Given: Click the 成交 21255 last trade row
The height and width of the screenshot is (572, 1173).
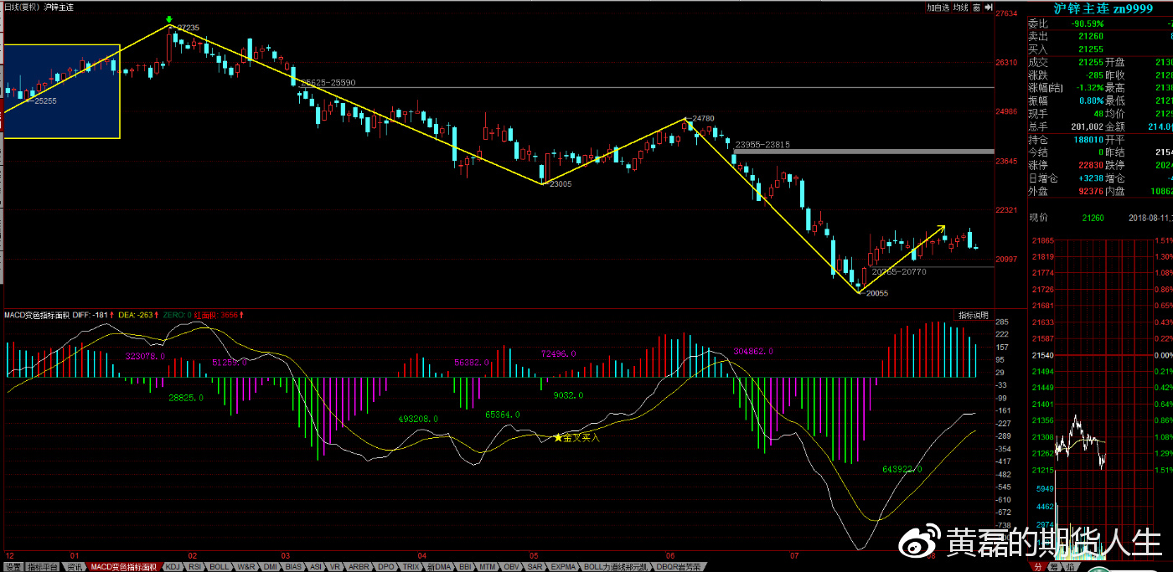Looking at the screenshot, I should point(1066,62).
